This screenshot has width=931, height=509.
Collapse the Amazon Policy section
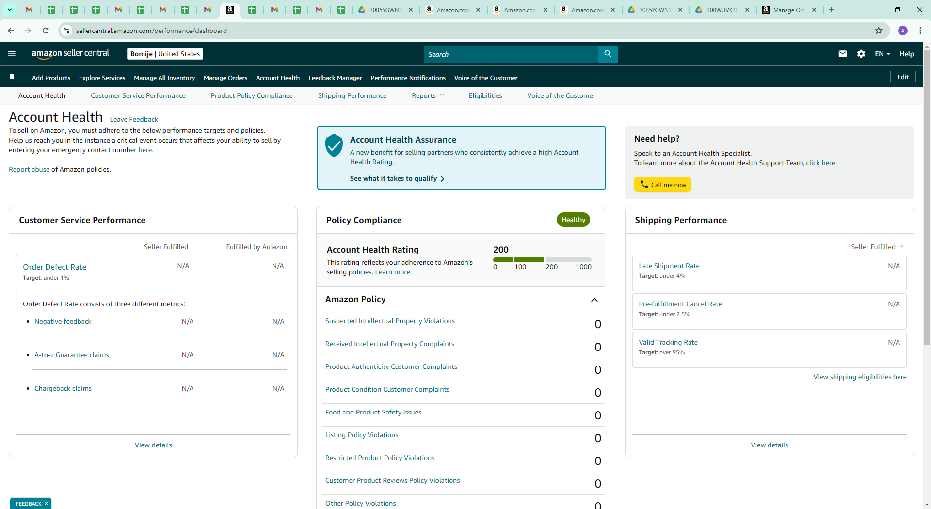(x=594, y=300)
